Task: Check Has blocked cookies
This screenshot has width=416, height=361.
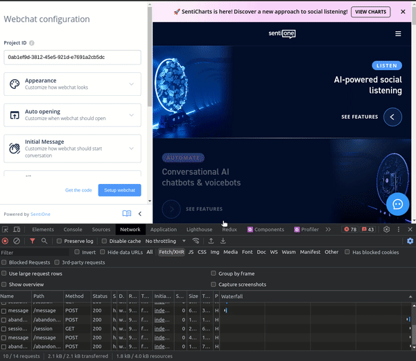Action: [347, 252]
